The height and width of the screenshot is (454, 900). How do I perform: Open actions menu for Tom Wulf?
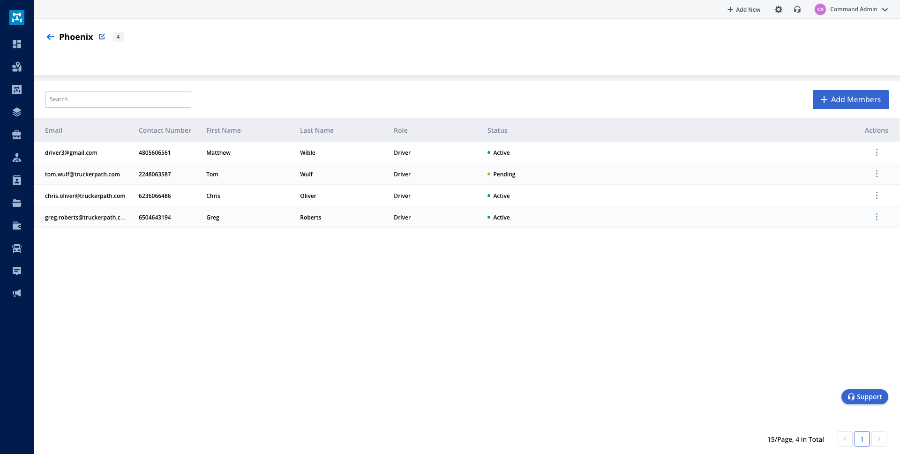tap(877, 174)
